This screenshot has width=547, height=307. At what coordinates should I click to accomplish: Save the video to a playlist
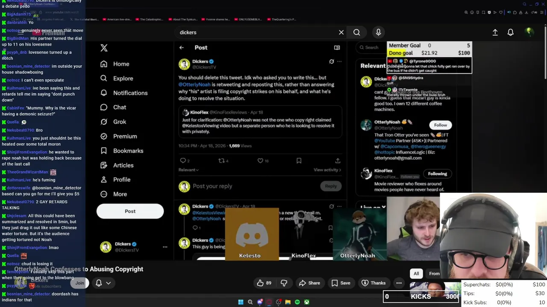click(341, 283)
